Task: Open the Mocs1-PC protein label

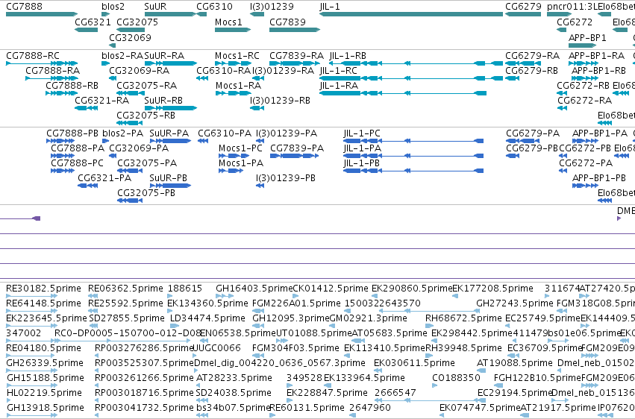Action: pyautogui.click(x=240, y=148)
